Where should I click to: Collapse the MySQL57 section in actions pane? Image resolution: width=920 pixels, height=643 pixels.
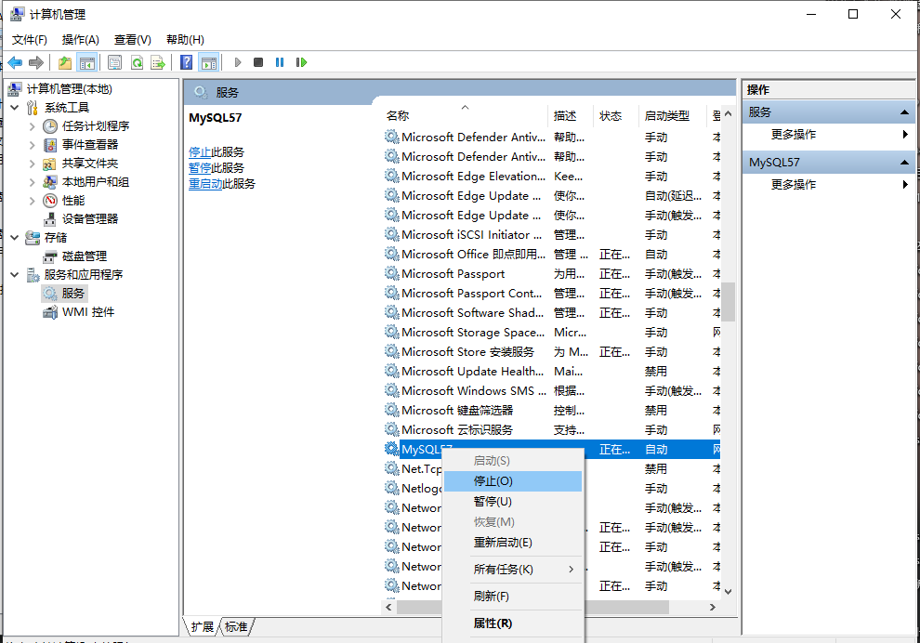(904, 163)
